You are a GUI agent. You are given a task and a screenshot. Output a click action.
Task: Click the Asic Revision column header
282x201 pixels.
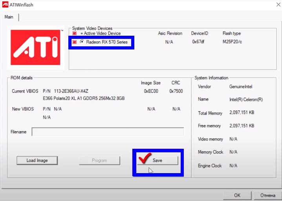point(170,33)
